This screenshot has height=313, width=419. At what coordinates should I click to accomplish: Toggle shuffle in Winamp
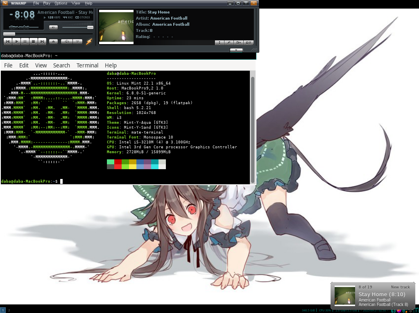[67, 41]
